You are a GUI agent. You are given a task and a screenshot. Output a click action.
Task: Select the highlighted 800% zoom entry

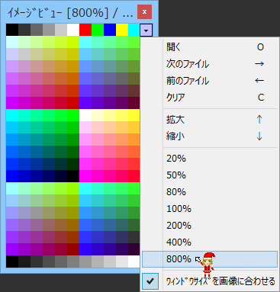(210, 259)
